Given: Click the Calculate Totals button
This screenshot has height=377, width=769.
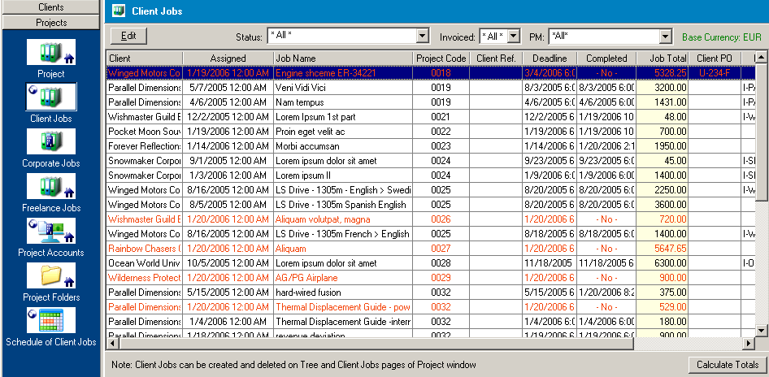Looking at the screenshot, I should click(726, 365).
